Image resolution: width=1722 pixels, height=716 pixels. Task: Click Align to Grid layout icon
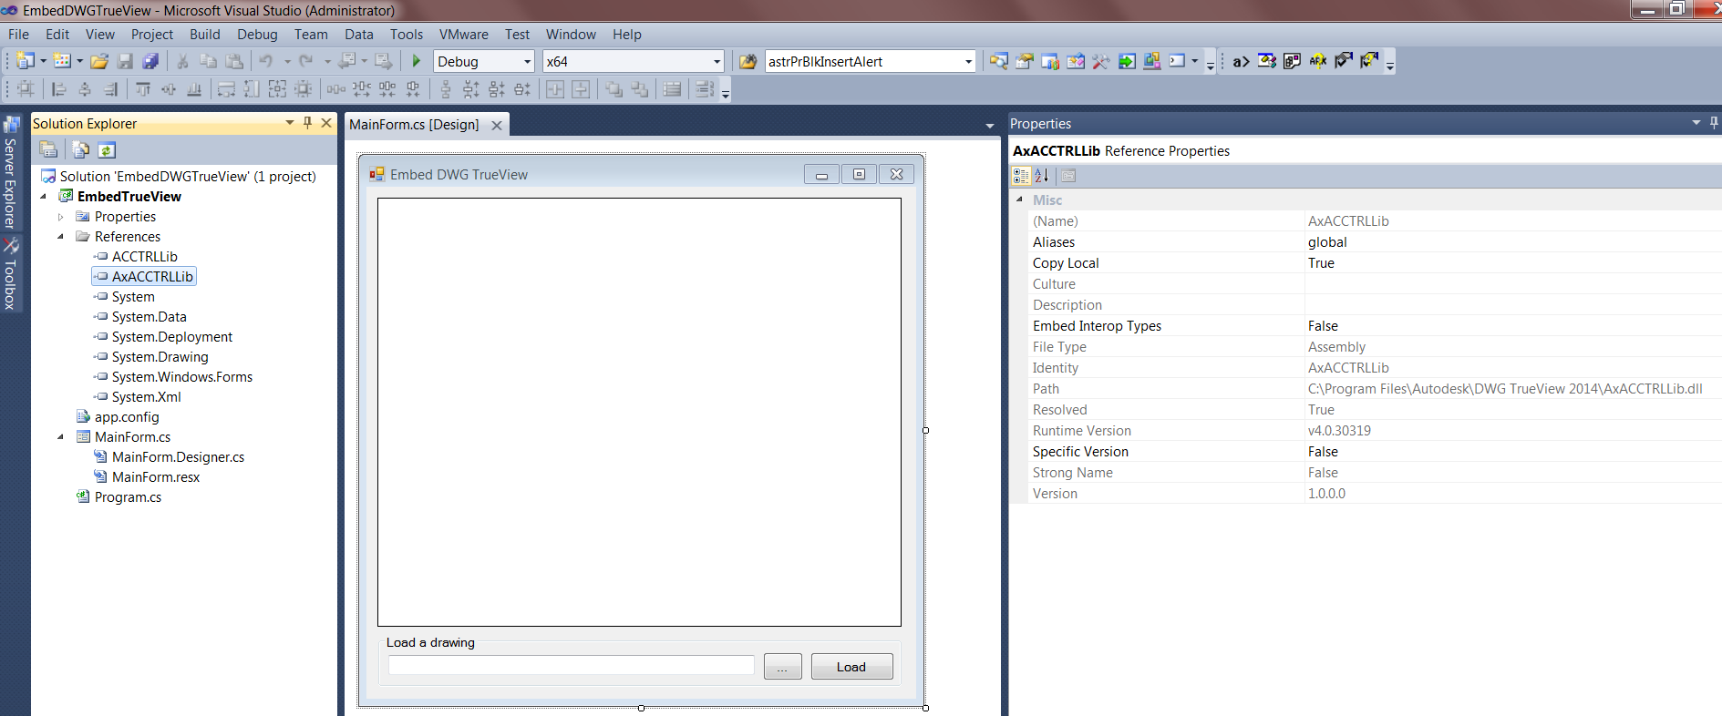pos(26,89)
